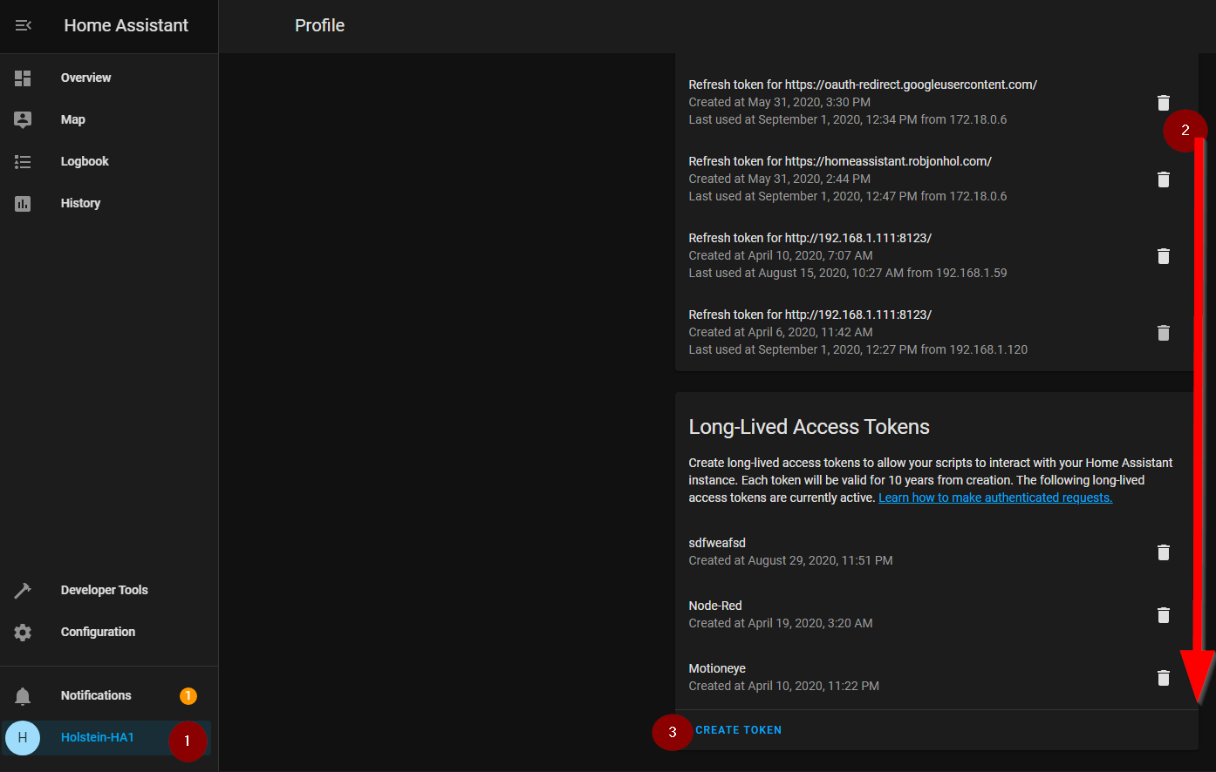This screenshot has width=1216, height=772.
Task: Select the Node-Red token name
Action: (715, 606)
